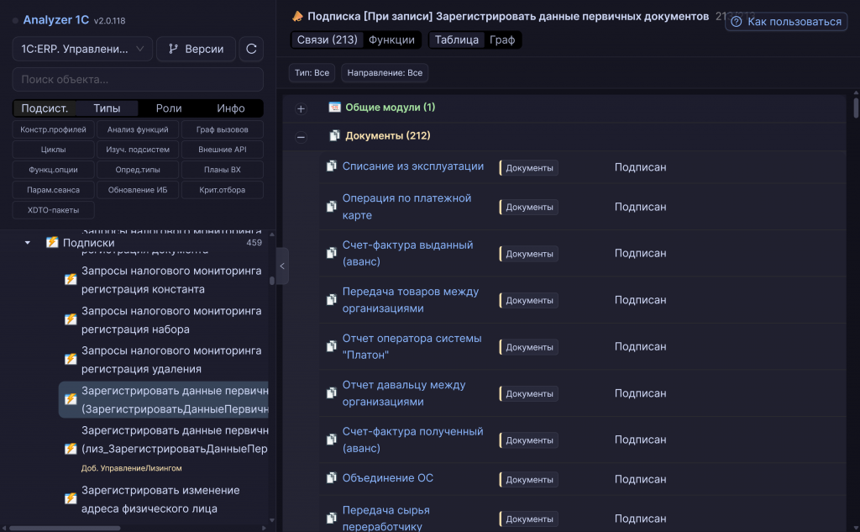
Task: Click the Документы (212) group icon
Action: (334, 135)
